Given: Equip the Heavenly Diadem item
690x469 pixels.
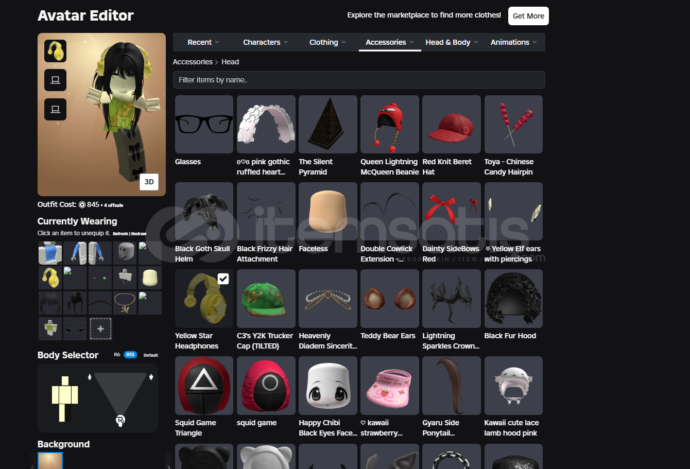Looking at the screenshot, I should click(x=328, y=298).
